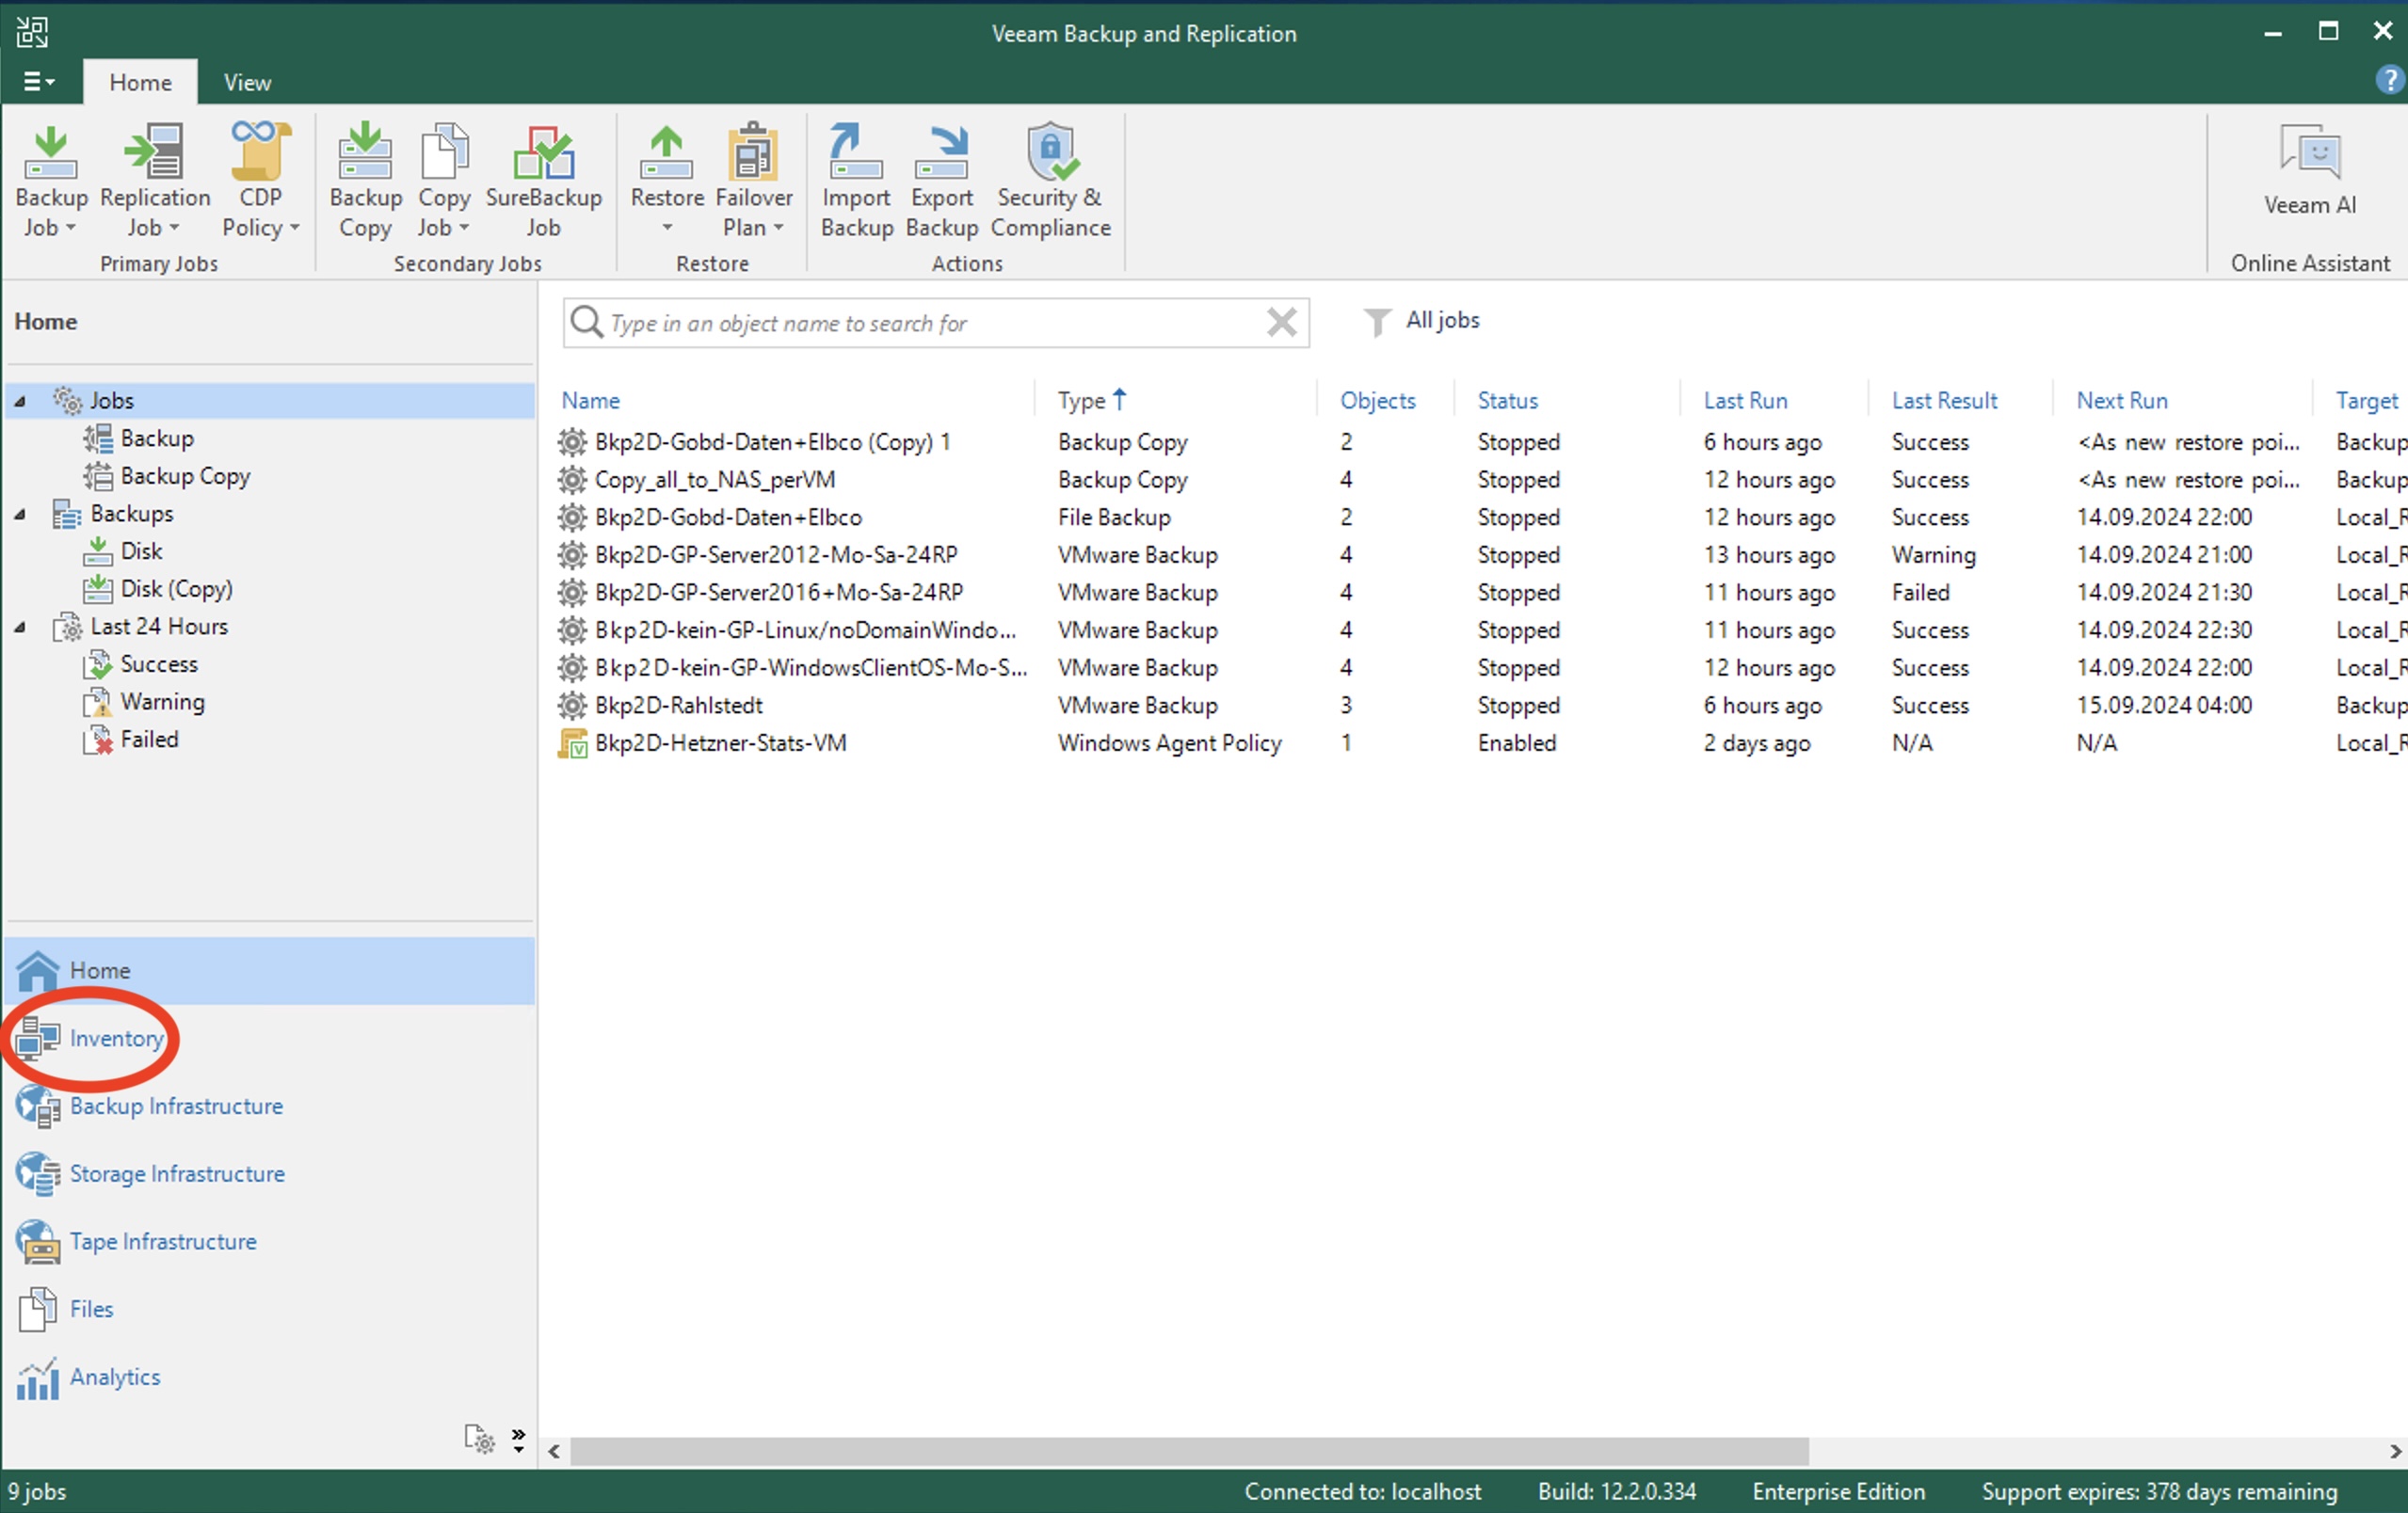Switch to the View ribbon tab
Screen dimensions: 2408x1513
pyautogui.click(x=247, y=82)
